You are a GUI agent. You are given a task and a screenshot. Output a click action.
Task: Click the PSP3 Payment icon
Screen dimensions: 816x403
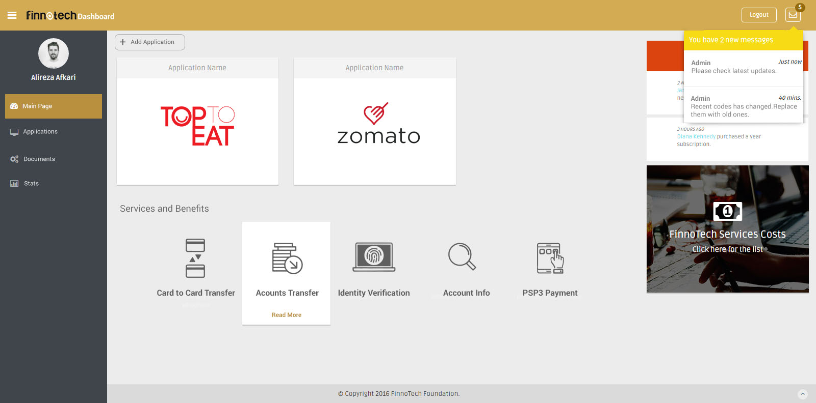(x=550, y=258)
